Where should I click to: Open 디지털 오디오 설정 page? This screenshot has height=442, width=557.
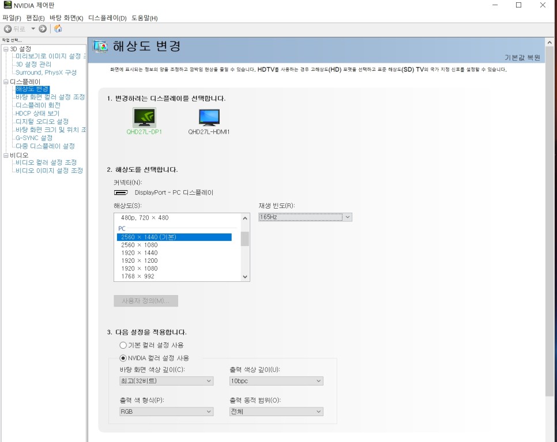(42, 122)
